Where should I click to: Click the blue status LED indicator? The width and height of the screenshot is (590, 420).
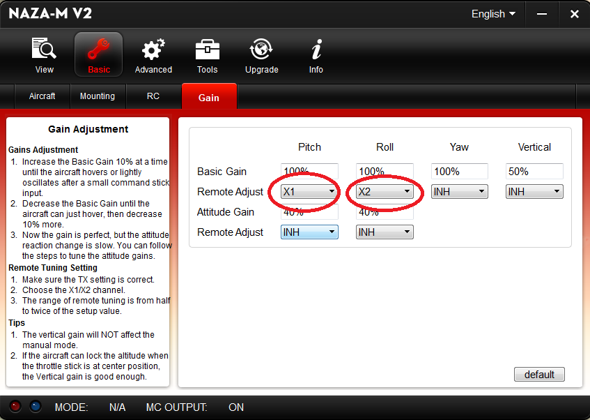pos(35,407)
